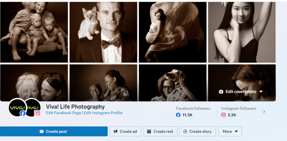Screen dimensions: 287x141
Task: Select the woman with dalmatian photo
Action: (x=172, y=83)
